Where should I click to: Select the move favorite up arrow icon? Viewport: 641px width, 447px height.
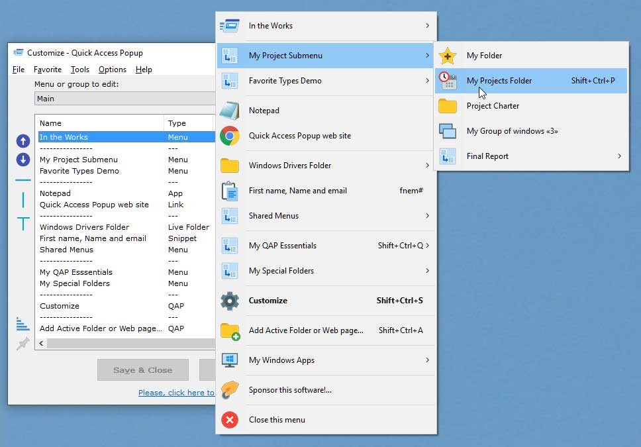pos(23,141)
